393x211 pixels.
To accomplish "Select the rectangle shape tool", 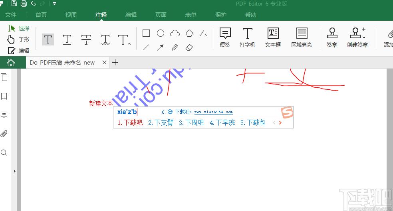I will pos(146,33).
